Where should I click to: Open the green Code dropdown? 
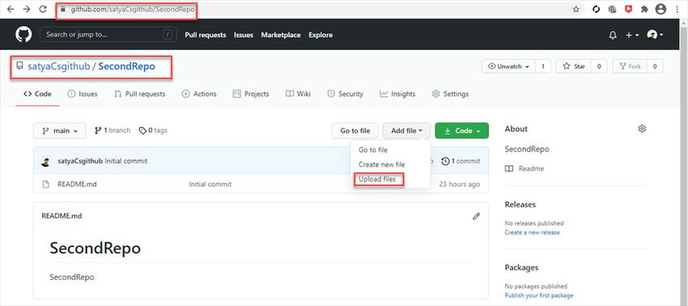[x=461, y=130]
